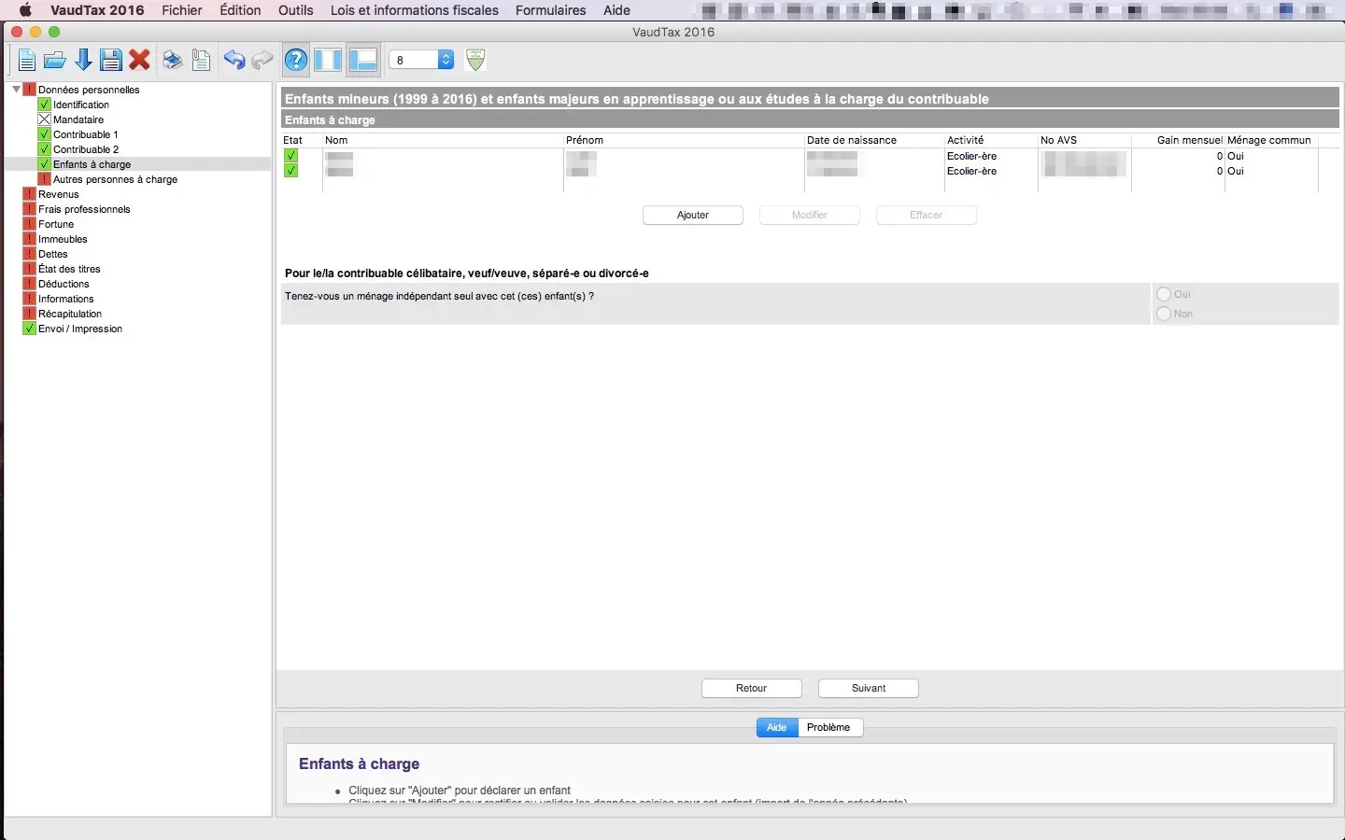
Task: Open the Apple menu
Action: tap(25, 10)
